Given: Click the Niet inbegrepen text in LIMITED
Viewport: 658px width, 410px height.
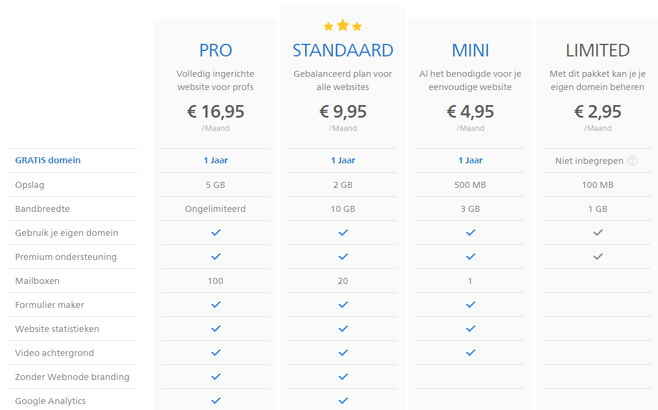Looking at the screenshot, I should 589,161.
